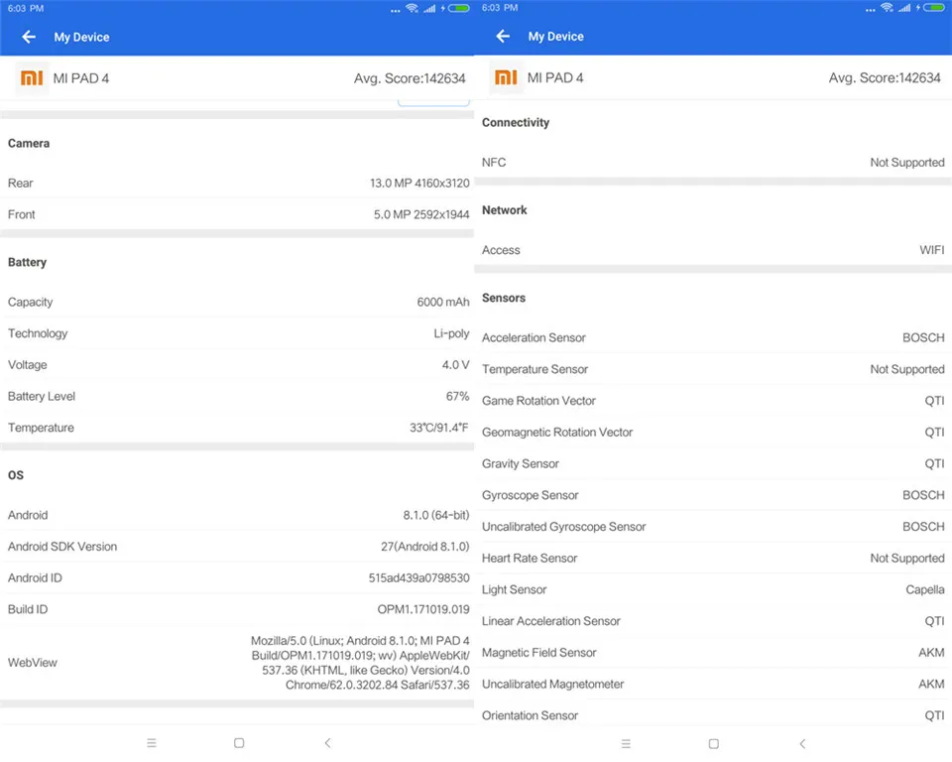
Task: Tap the home square icon on left screen
Action: coord(239,742)
